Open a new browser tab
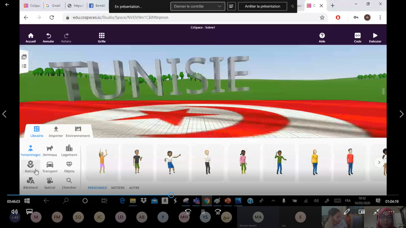The width and height of the screenshot is (406, 228). pyautogui.click(x=333, y=6)
